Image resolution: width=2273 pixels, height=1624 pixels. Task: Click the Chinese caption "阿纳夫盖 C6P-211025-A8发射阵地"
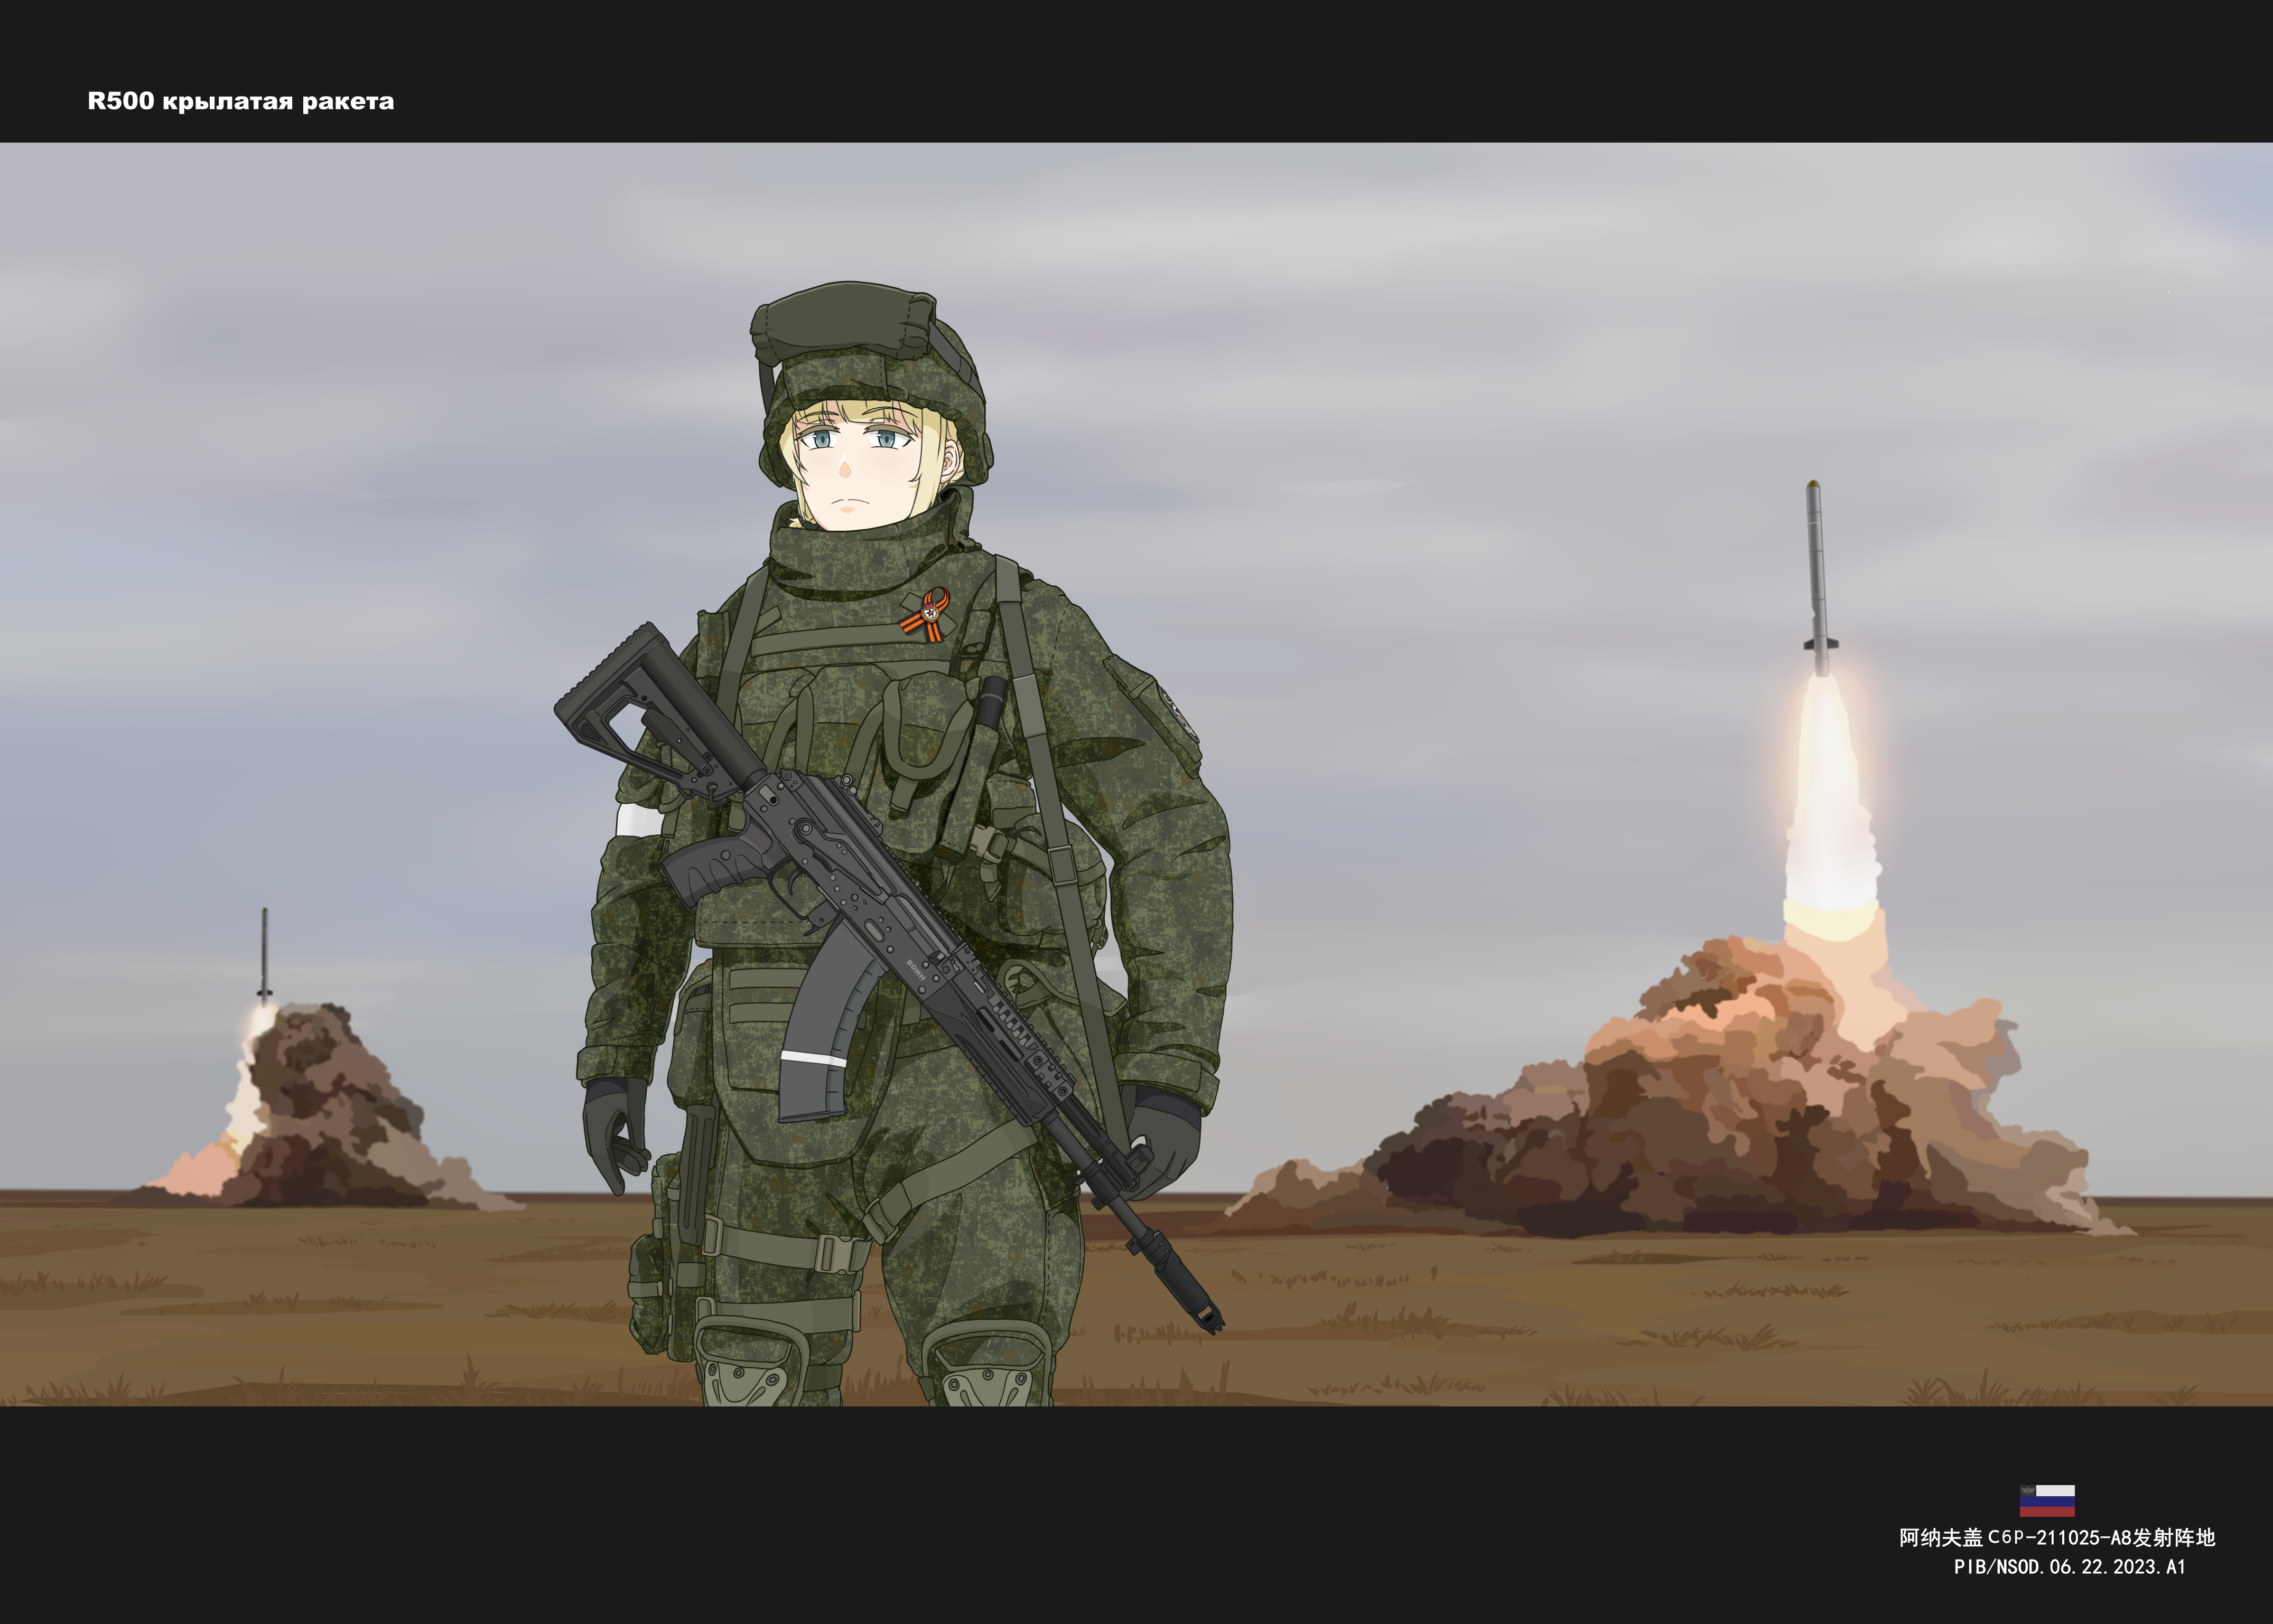2057,1538
